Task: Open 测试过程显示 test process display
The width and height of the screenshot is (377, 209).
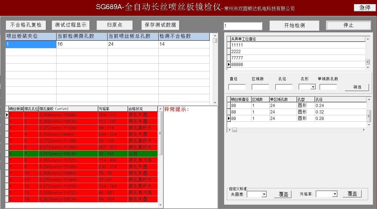Action: coord(71,25)
